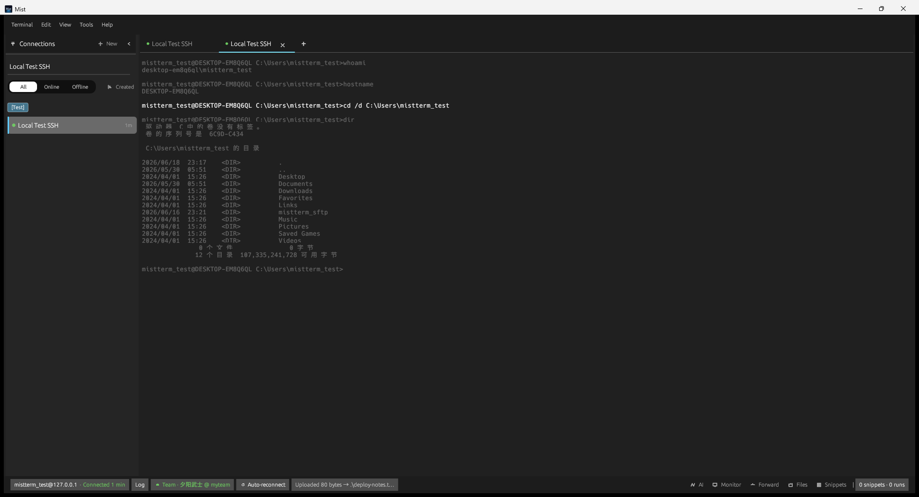
Task: Click the Downloads directory entry
Action: [295, 191]
